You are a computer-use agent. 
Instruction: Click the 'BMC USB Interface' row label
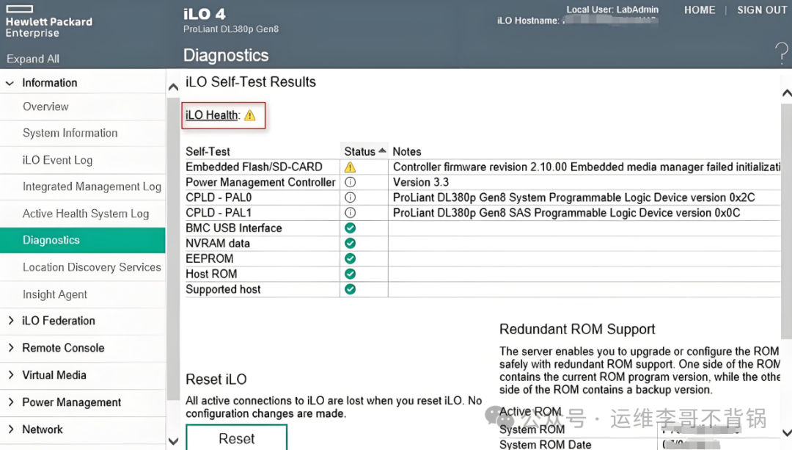(x=233, y=228)
